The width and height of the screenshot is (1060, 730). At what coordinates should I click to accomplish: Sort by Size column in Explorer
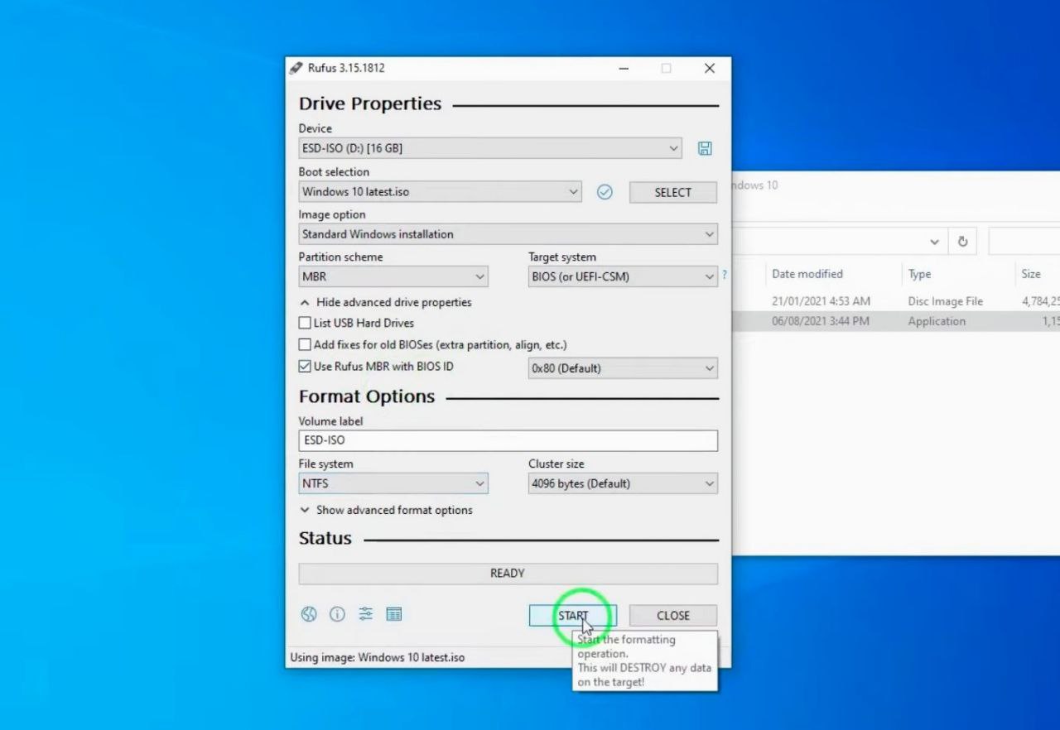(1031, 274)
